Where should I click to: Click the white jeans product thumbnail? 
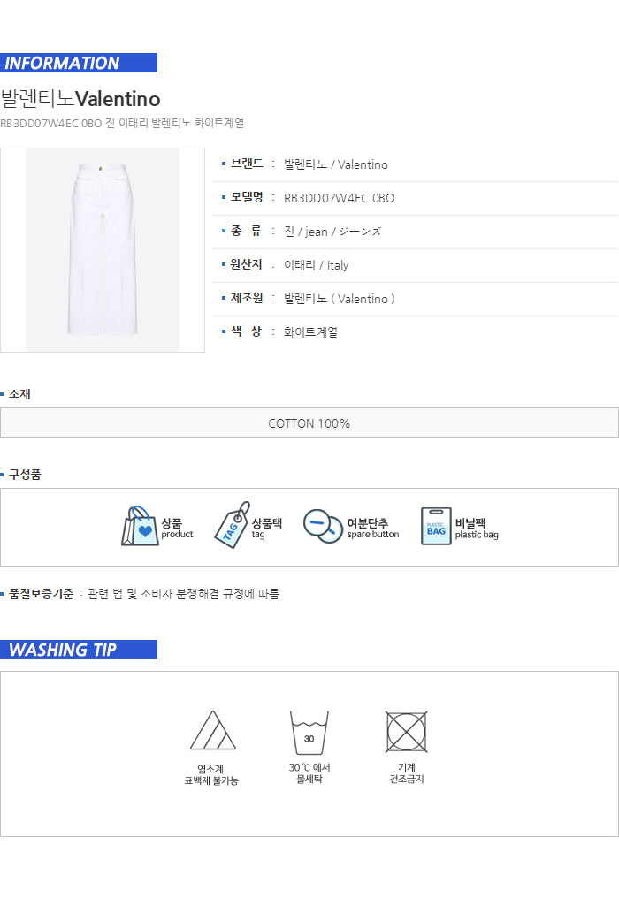click(x=103, y=250)
